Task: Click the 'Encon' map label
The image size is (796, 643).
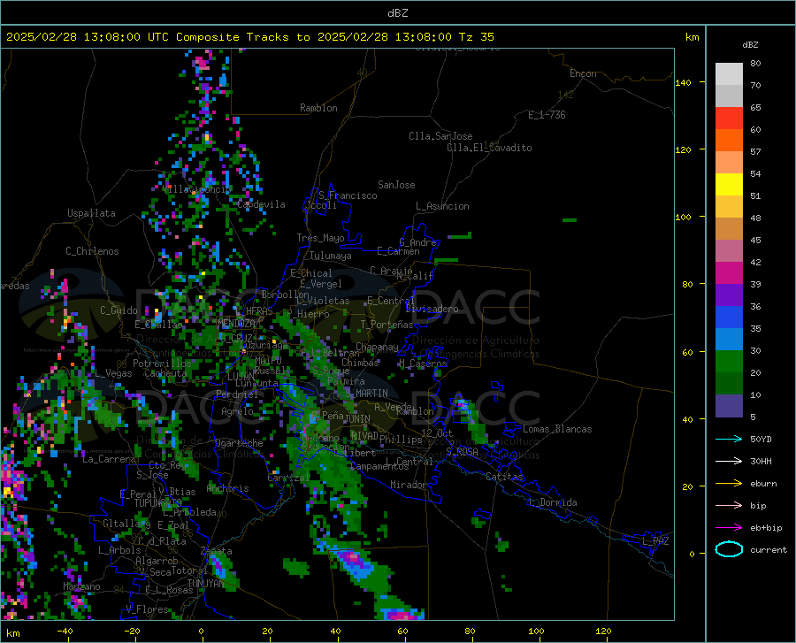Action: tap(583, 73)
